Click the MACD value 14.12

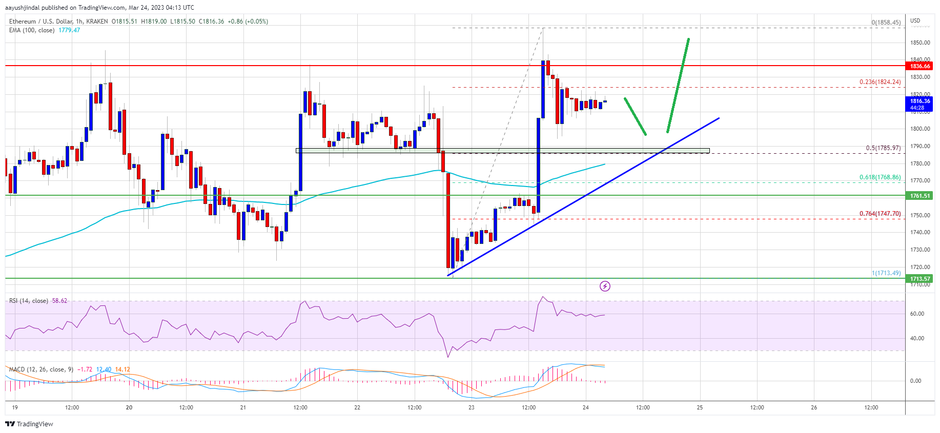tap(122, 369)
